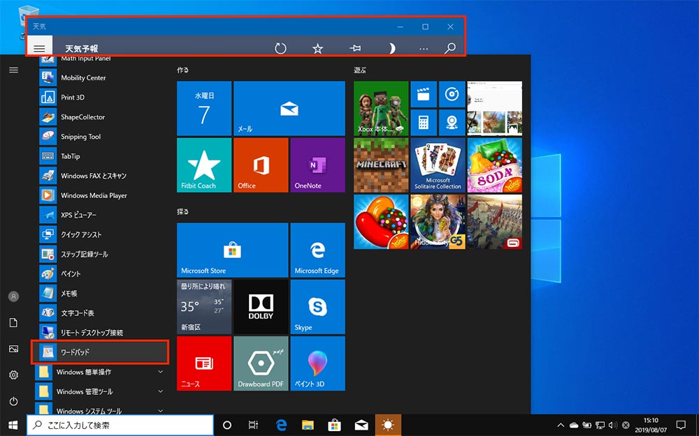Open メモ帳 from app list

click(101, 293)
